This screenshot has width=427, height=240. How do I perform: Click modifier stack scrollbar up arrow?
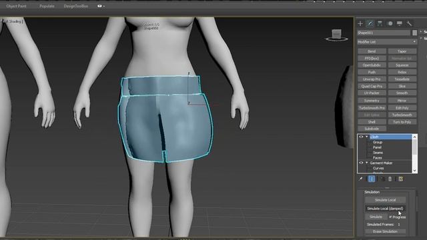coord(414,137)
